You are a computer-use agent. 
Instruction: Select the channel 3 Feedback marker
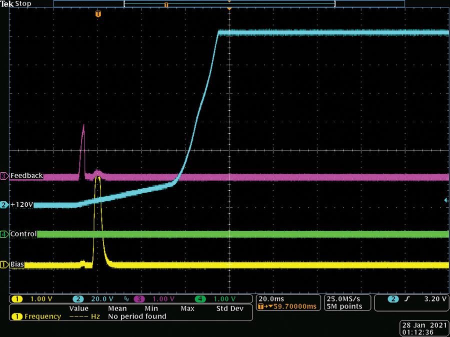pos(4,175)
